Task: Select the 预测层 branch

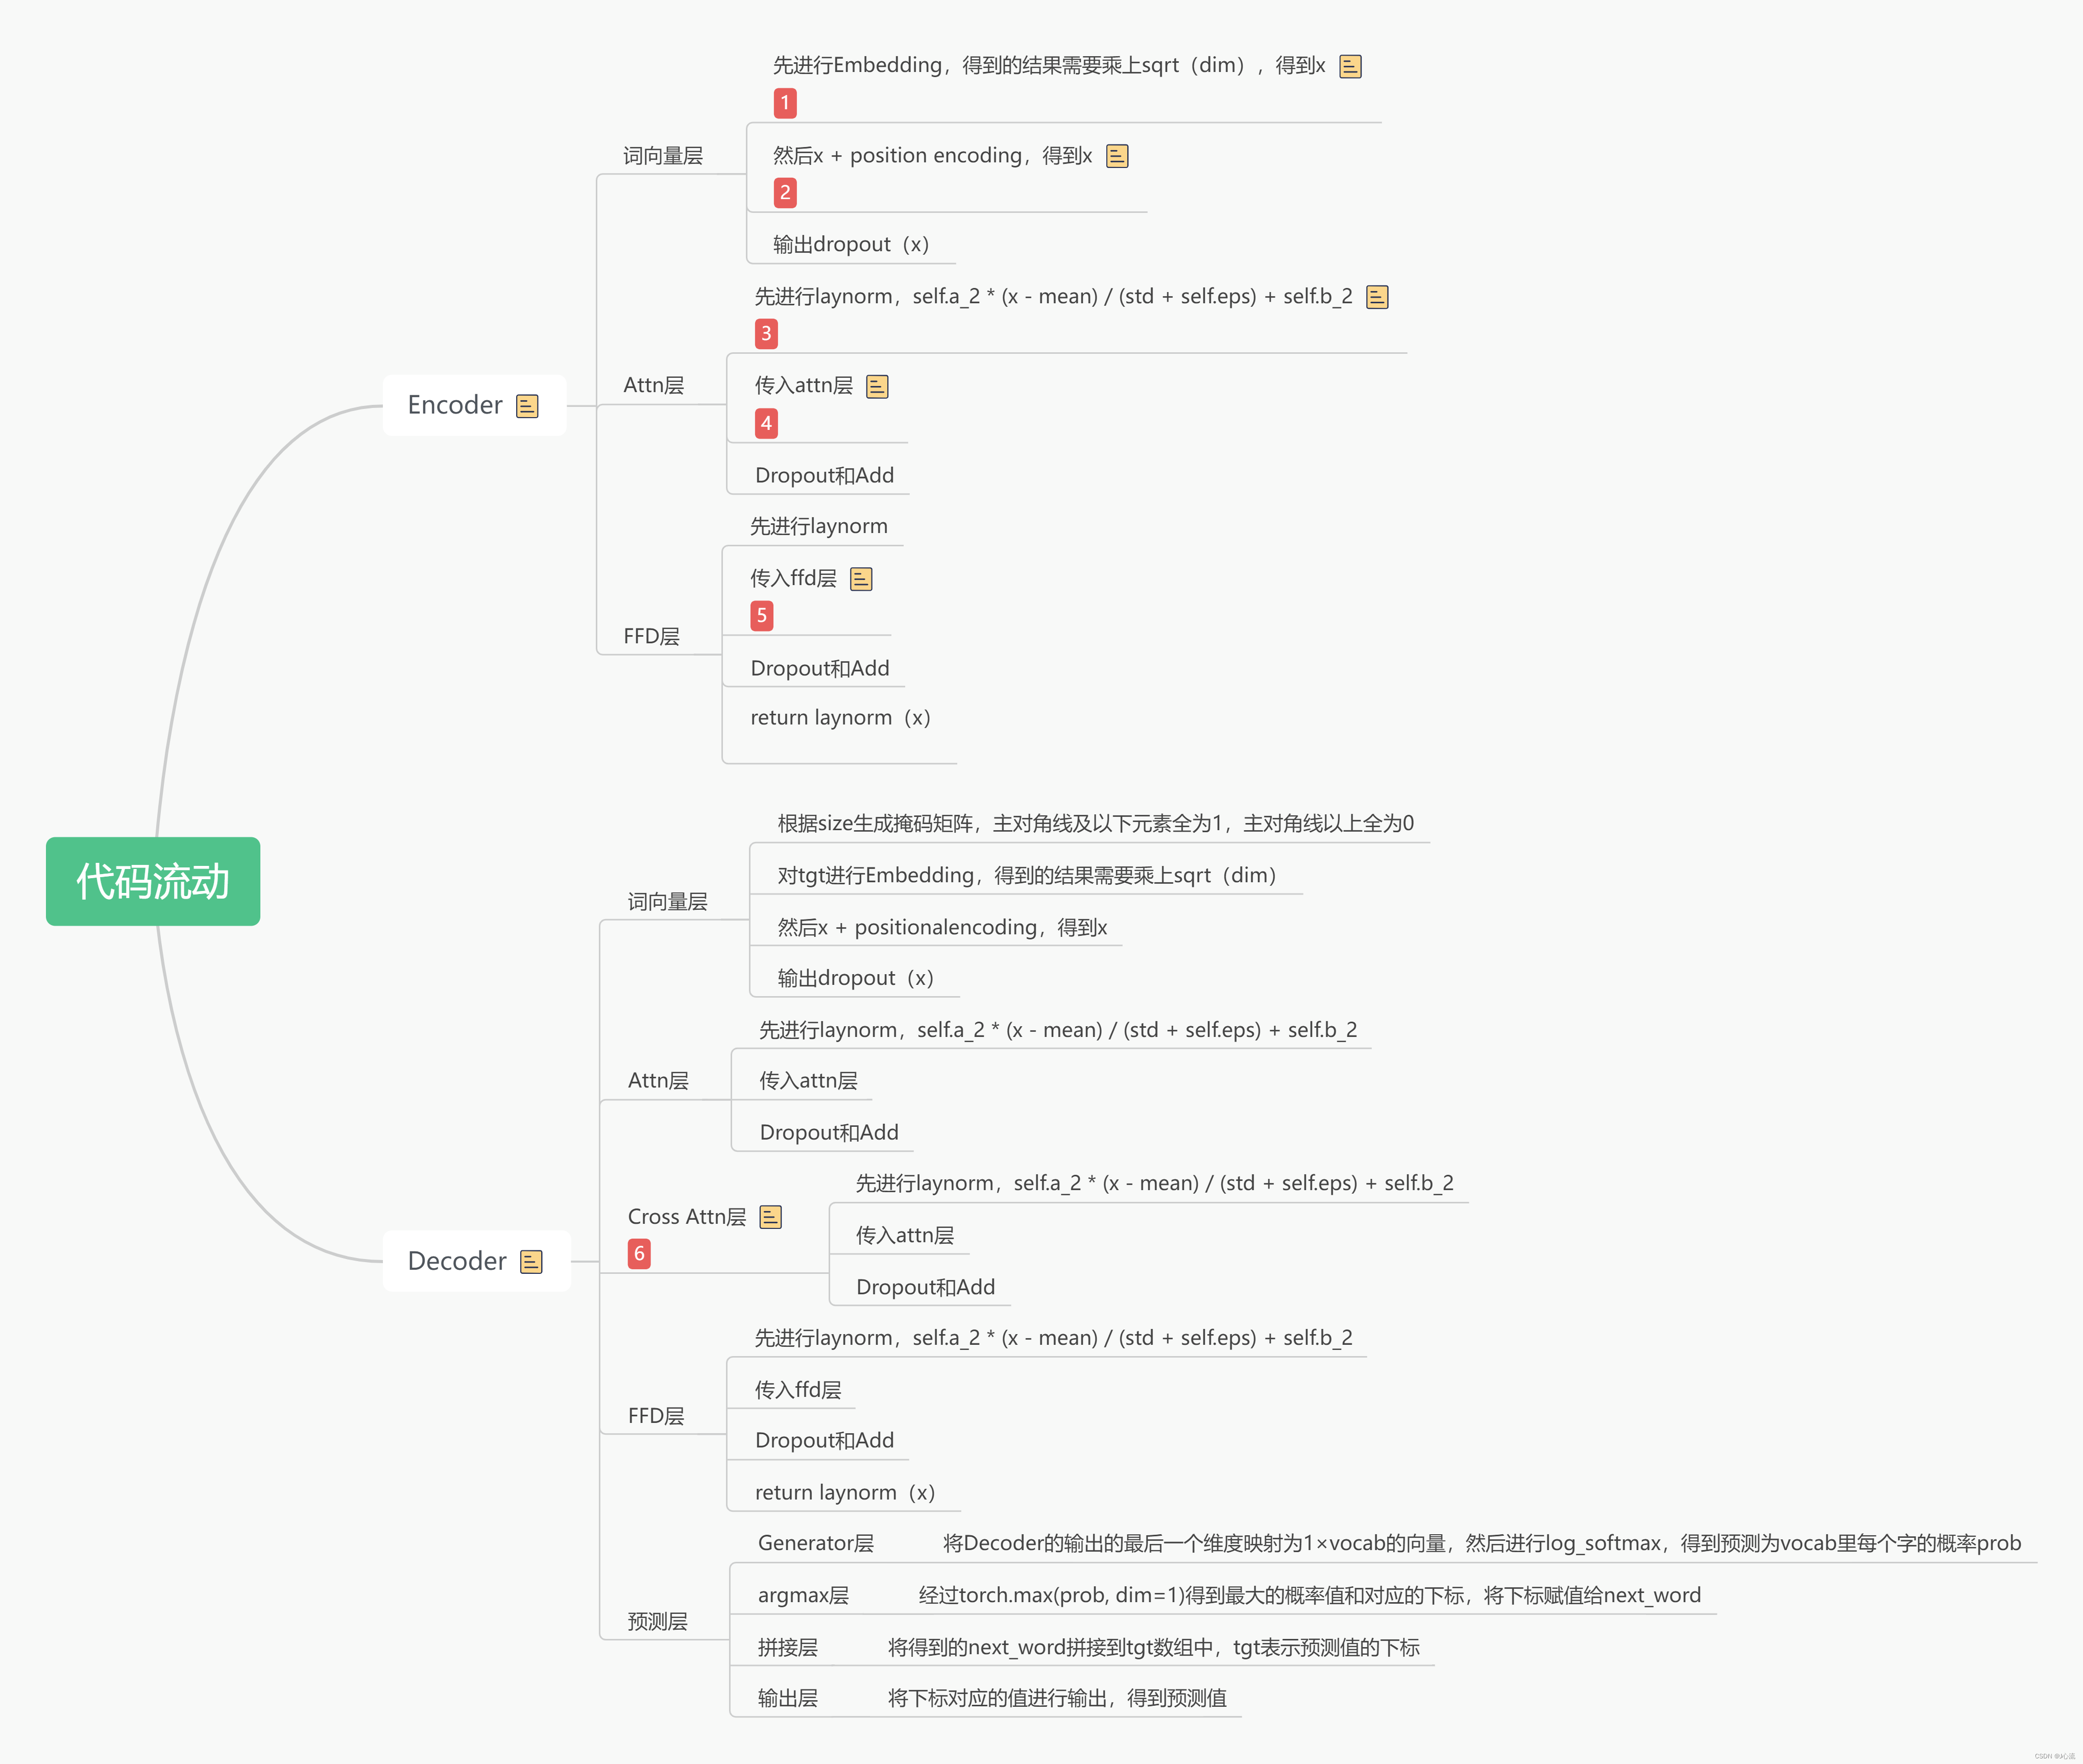Action: point(657,1622)
